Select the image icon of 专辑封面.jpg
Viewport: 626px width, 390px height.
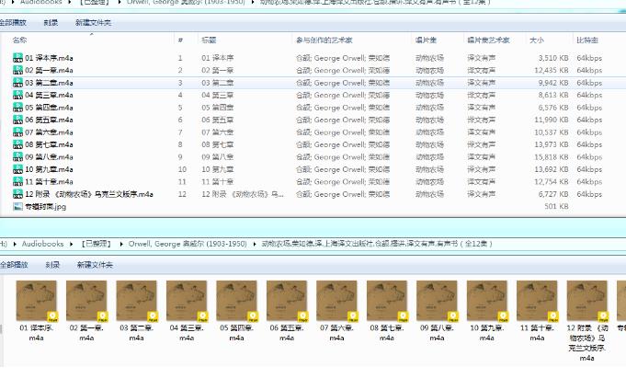pyautogui.click(x=17, y=206)
